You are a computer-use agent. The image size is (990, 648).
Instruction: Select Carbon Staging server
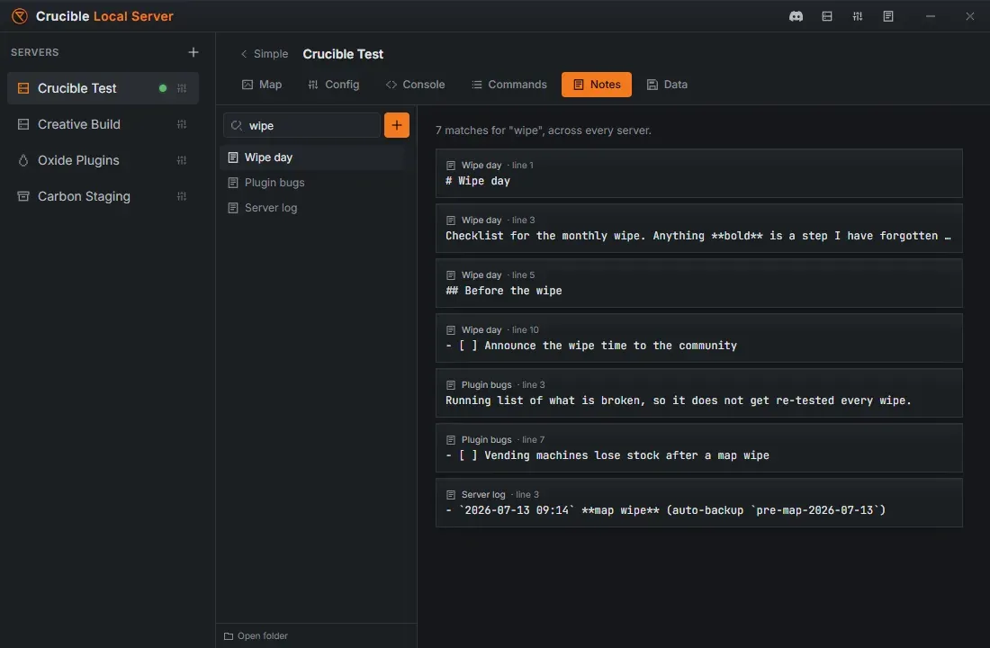point(103,196)
